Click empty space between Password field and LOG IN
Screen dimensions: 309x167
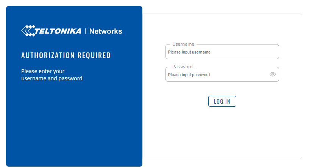(222, 89)
